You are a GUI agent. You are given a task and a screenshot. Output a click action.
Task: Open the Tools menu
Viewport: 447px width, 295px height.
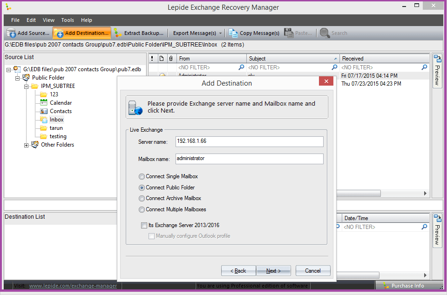pyautogui.click(x=68, y=20)
